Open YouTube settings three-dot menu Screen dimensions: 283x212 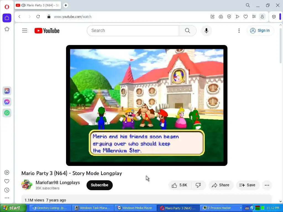(x=239, y=31)
